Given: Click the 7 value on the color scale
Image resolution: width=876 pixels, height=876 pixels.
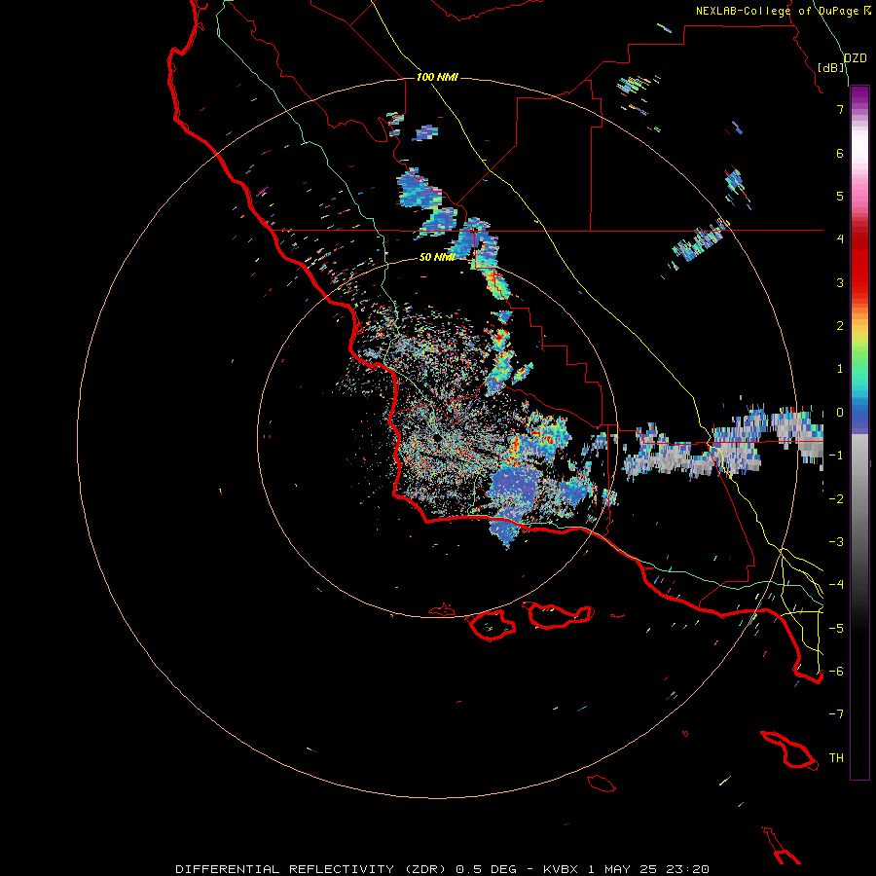Looking at the screenshot, I should click(x=840, y=109).
